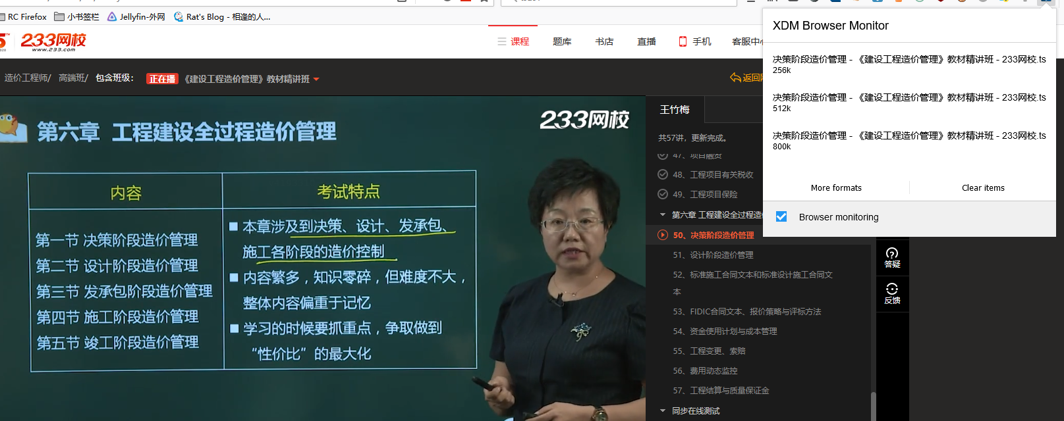This screenshot has height=421, width=1064.
Task: Open the 课程 navigation menu
Action: coord(513,41)
